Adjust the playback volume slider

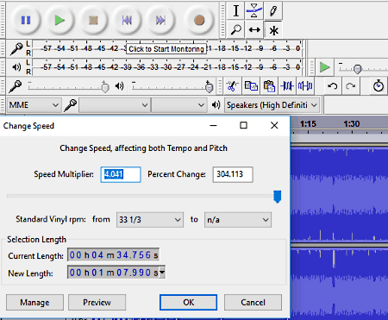pyautogui.click(x=210, y=87)
